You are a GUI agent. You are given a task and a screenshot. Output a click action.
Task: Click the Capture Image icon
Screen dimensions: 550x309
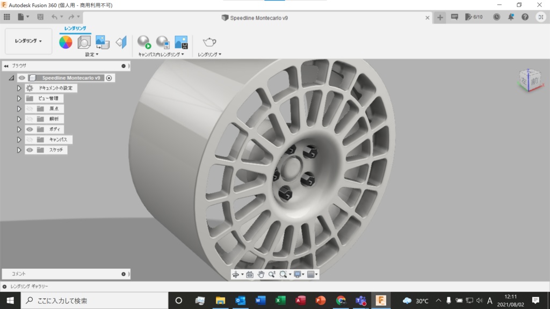click(181, 42)
